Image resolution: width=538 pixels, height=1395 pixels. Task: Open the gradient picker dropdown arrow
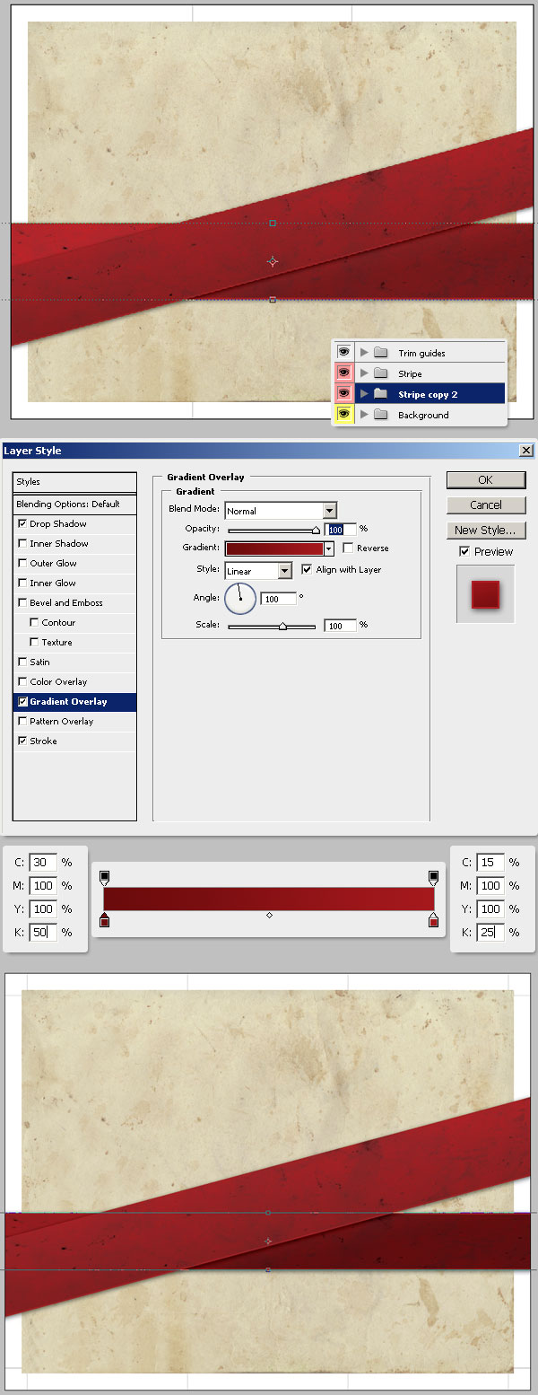(329, 548)
